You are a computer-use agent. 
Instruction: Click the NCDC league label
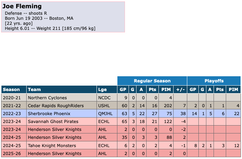(x=104, y=97)
